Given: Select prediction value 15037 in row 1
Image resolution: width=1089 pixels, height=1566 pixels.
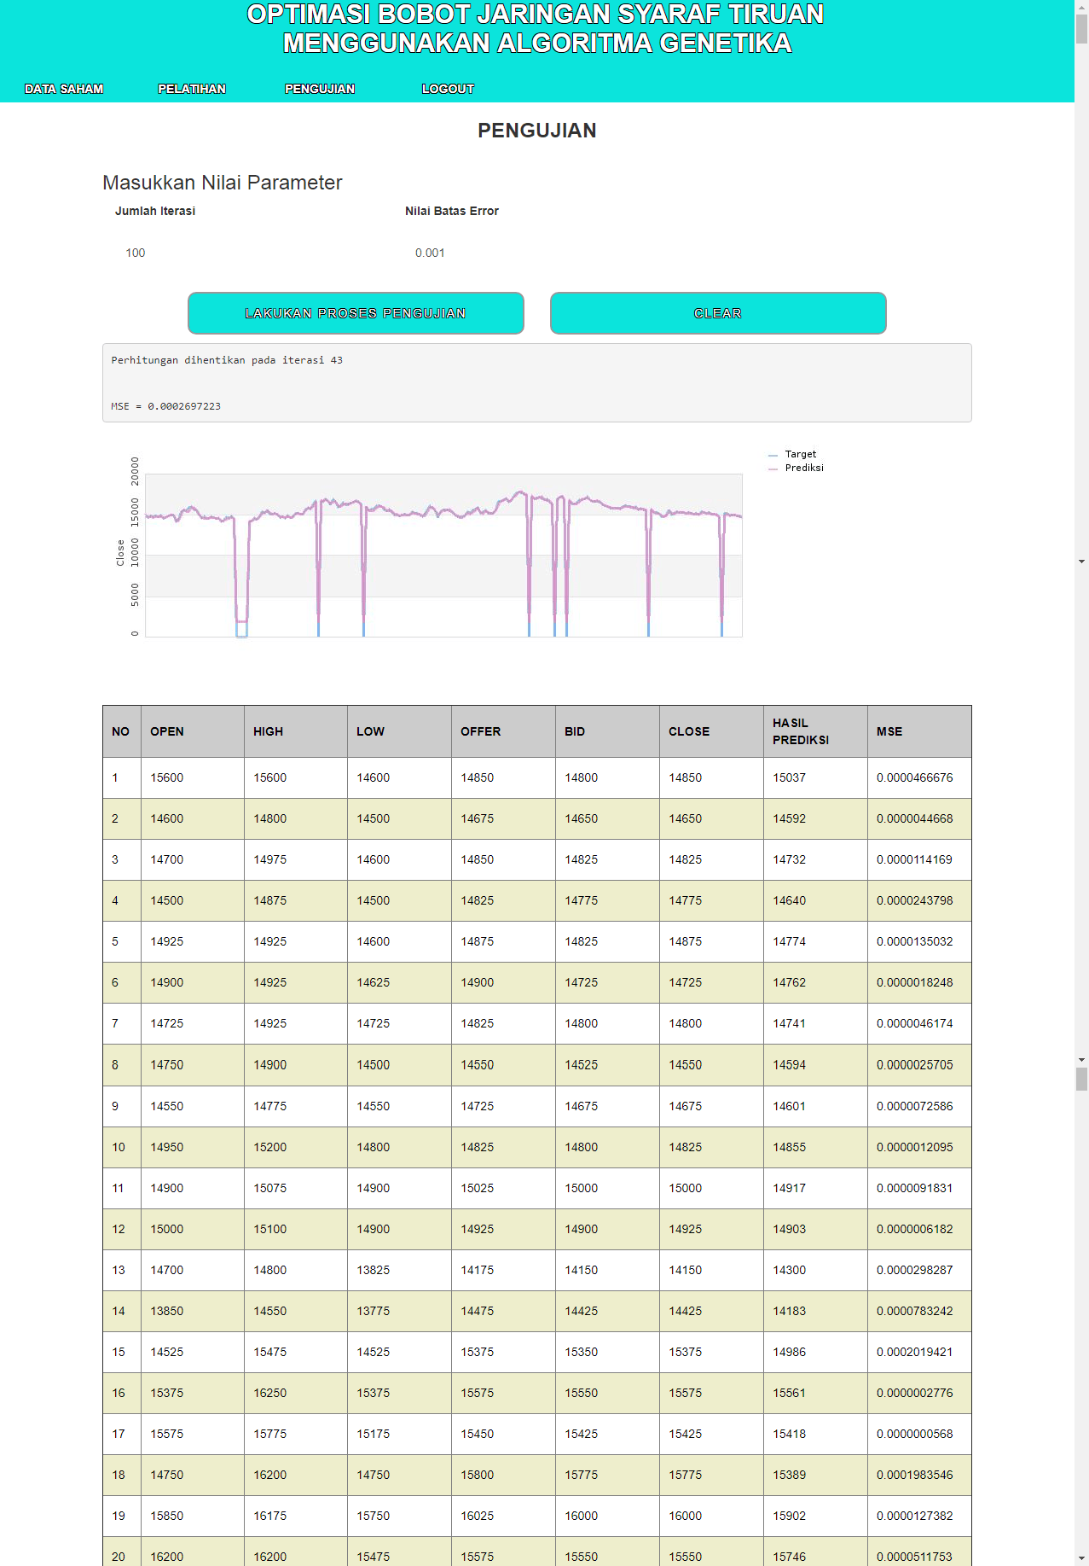Looking at the screenshot, I should pos(789,777).
